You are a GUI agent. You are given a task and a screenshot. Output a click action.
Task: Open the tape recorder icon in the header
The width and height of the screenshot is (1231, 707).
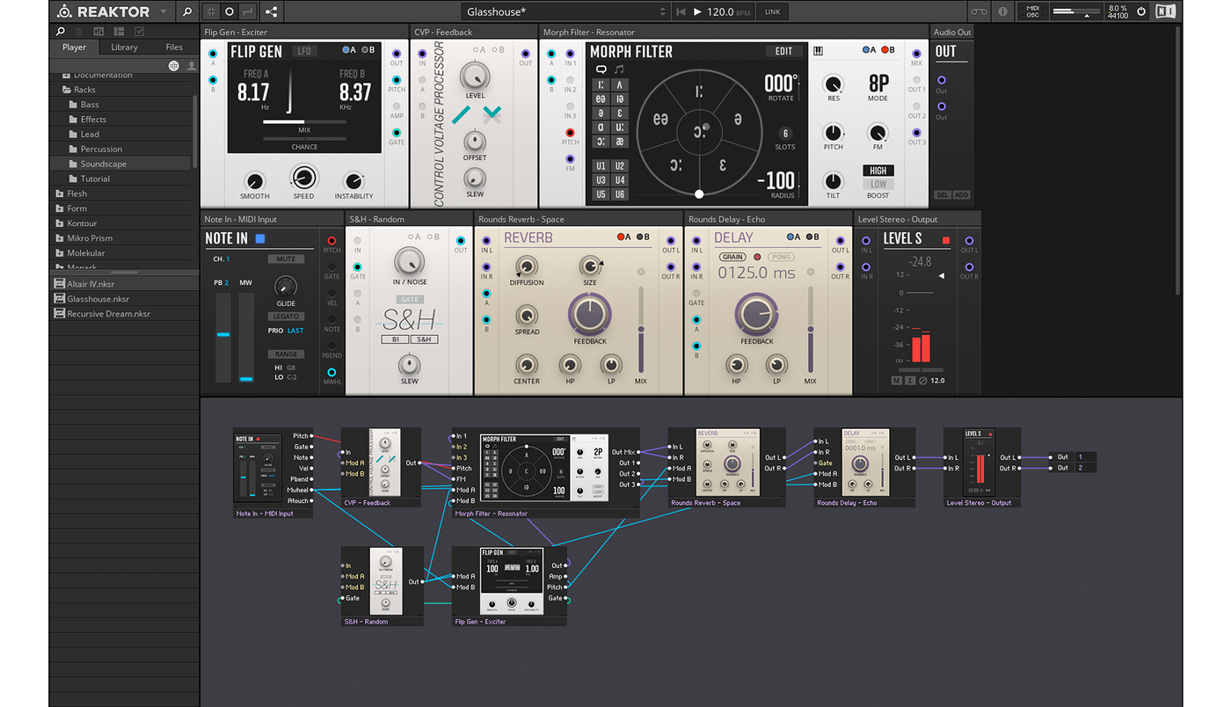tap(979, 11)
